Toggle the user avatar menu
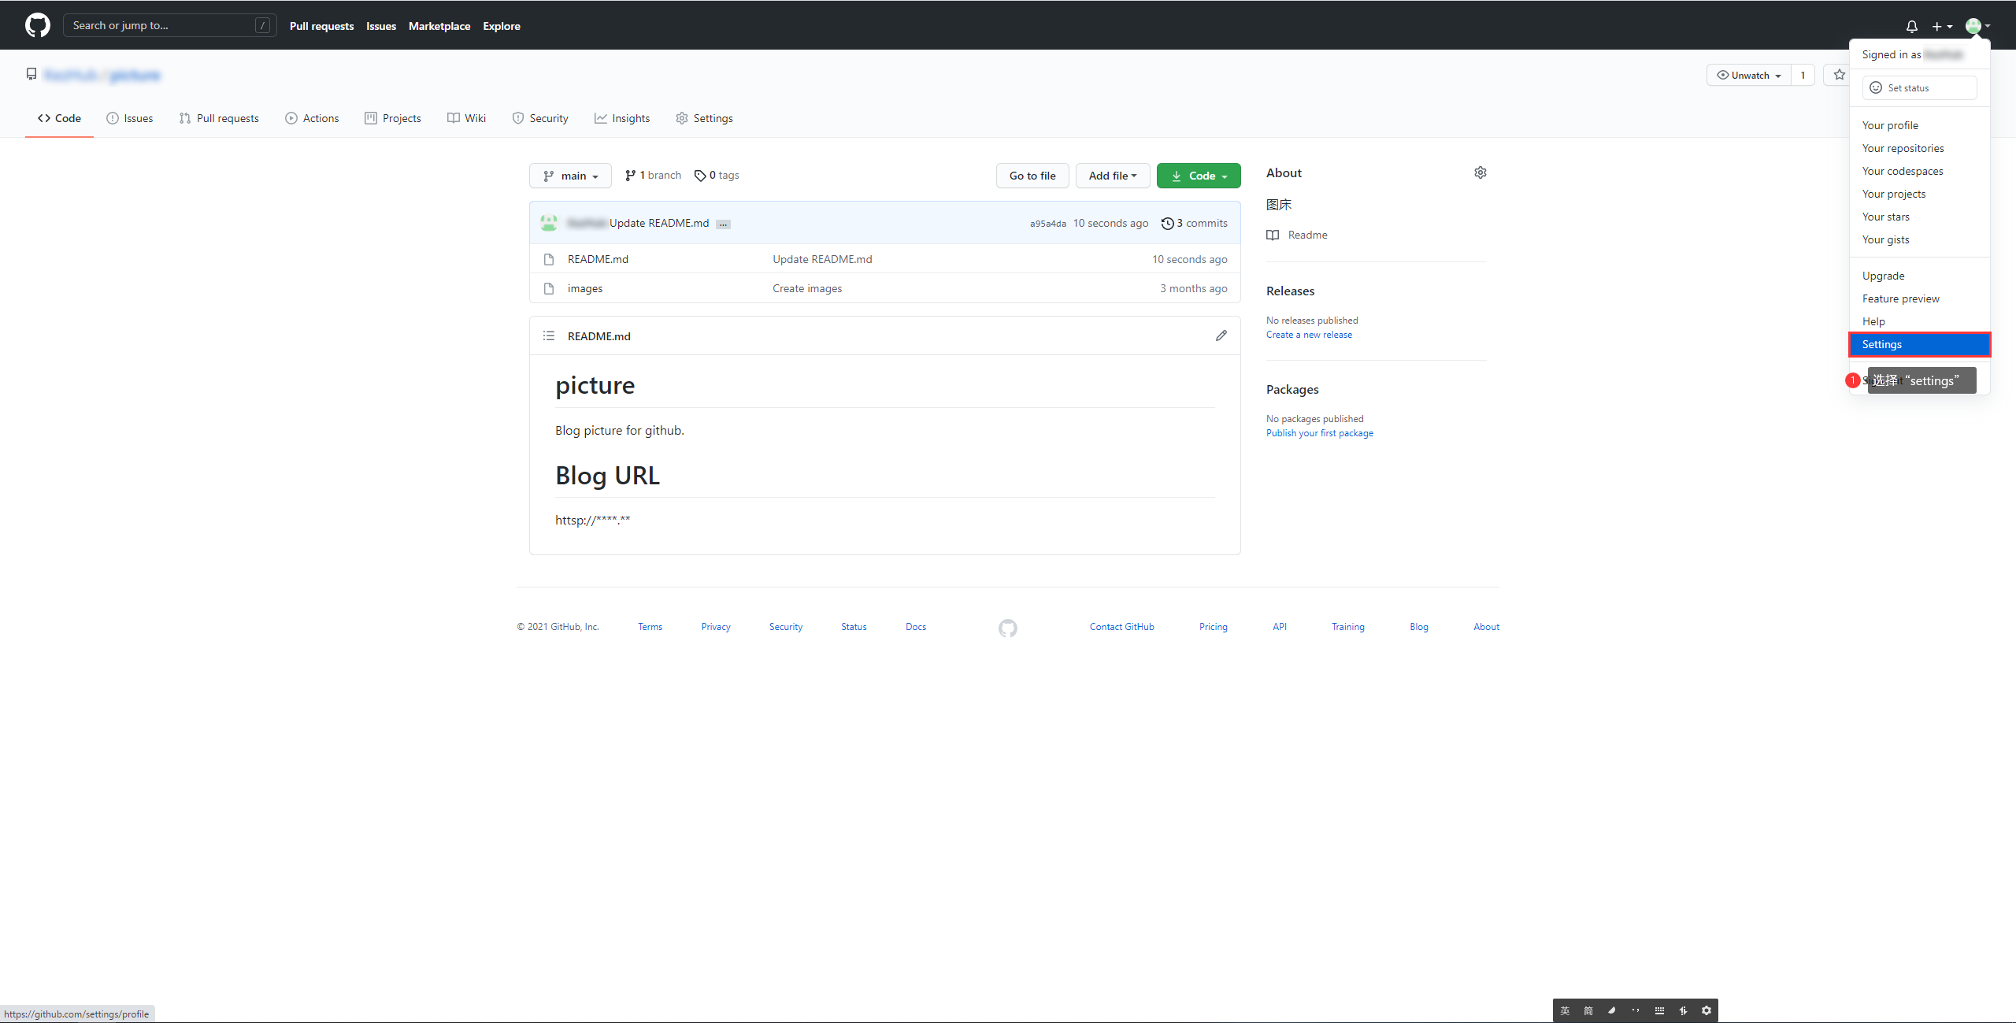 (x=1977, y=26)
